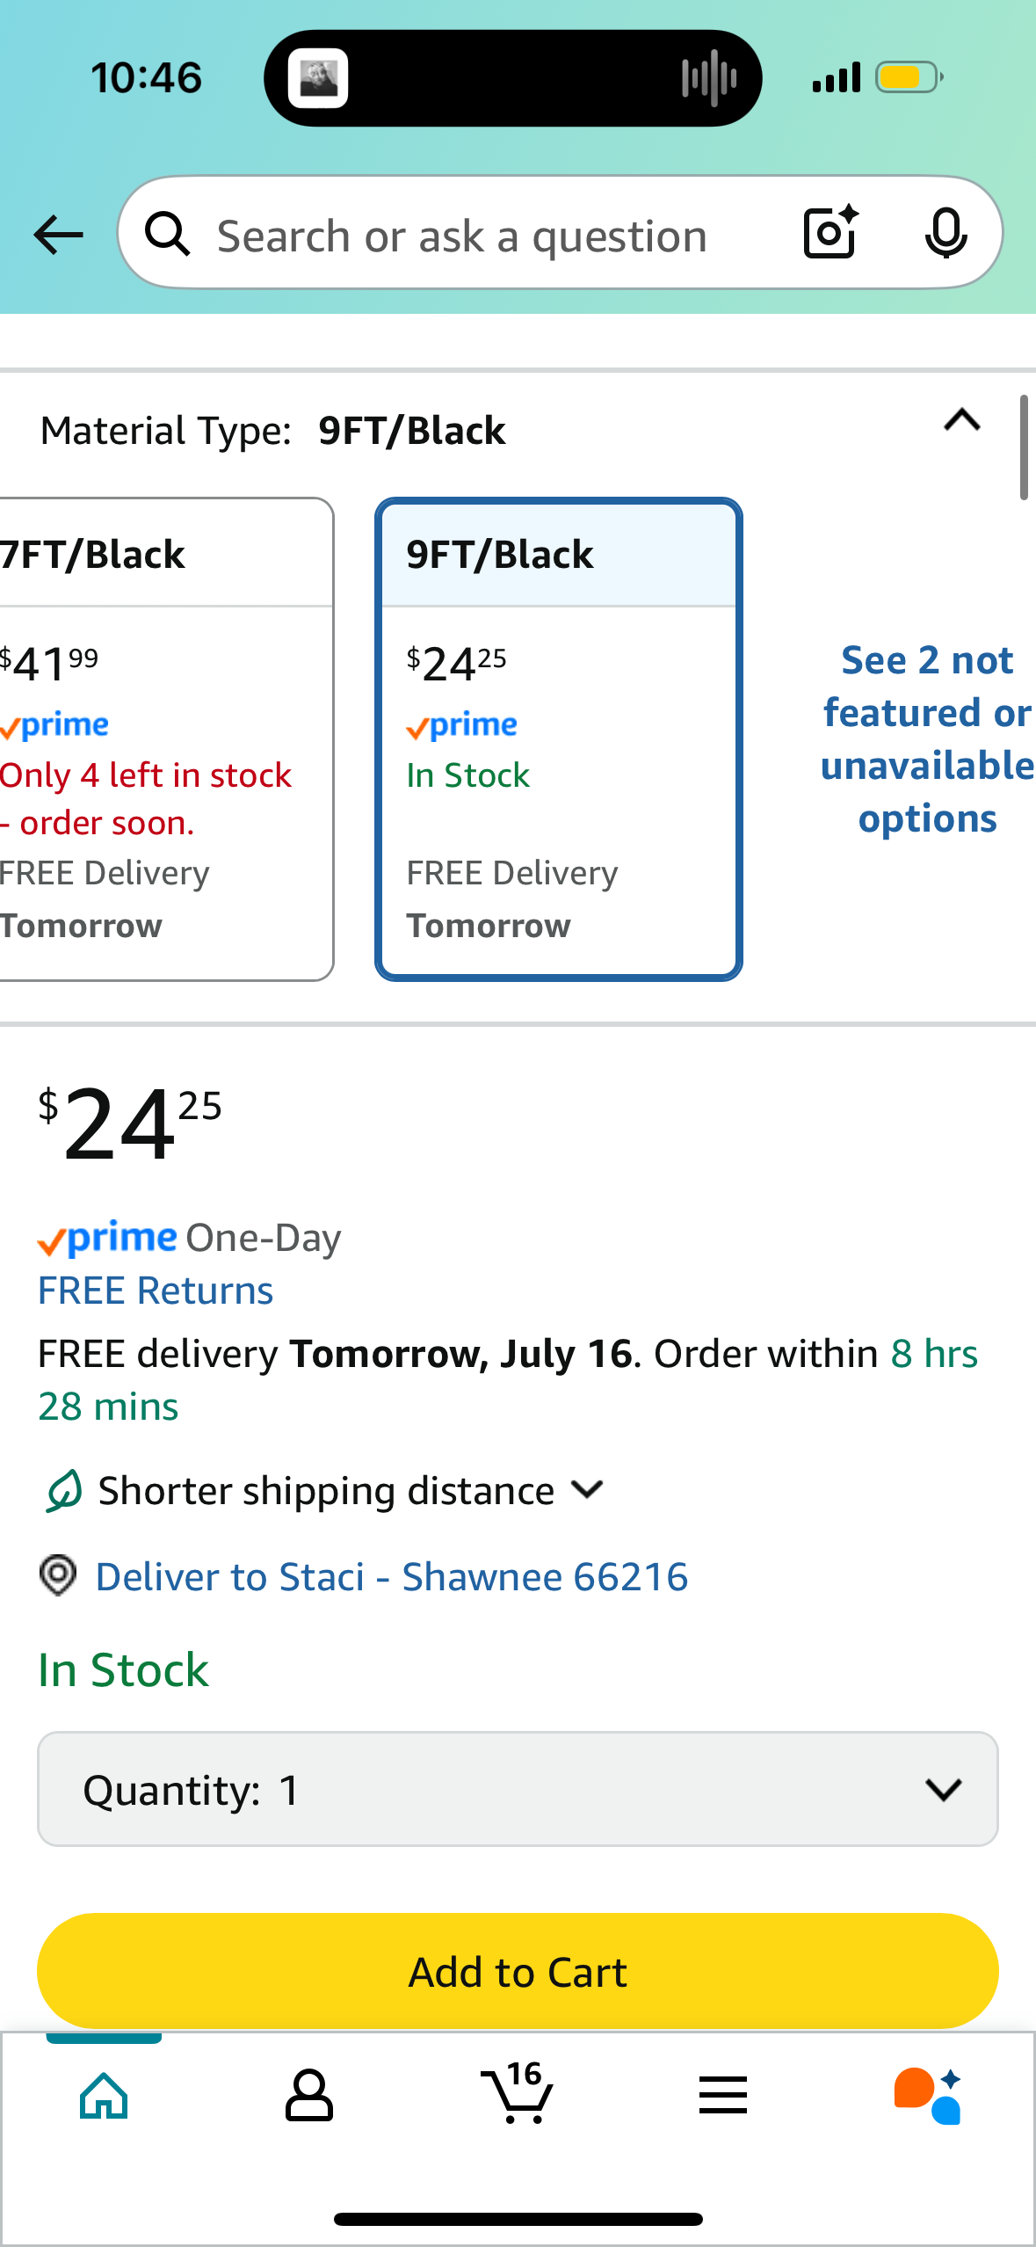Change delivery address Staci - Shawnee 66216
The width and height of the screenshot is (1036, 2247).
(x=391, y=1576)
